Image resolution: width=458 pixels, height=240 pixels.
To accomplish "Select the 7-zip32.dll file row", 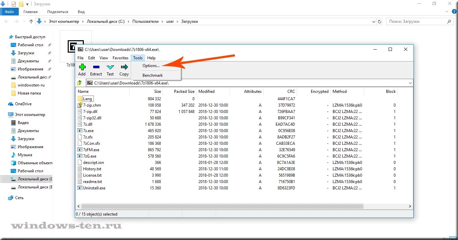I will tap(236, 118).
